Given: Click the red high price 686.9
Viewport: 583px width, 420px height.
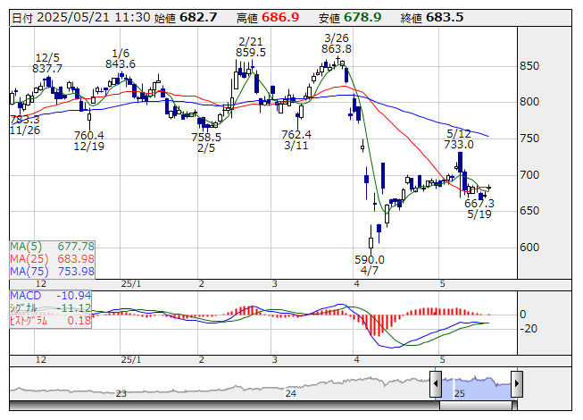Looking at the screenshot, I should pos(280,18).
